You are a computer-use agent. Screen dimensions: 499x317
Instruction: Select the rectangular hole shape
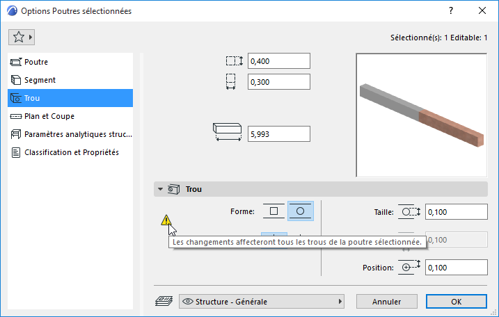coord(274,211)
